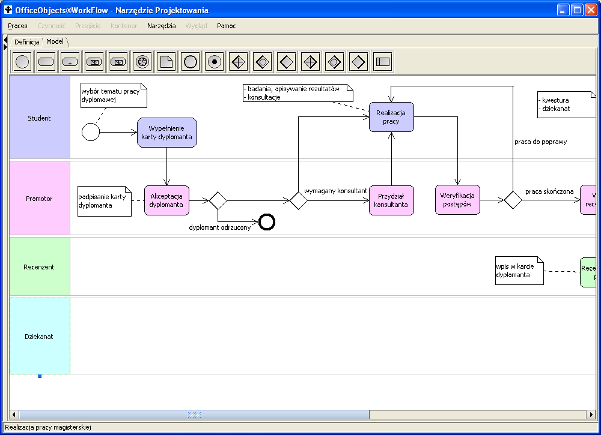The width and height of the screenshot is (601, 435).
Task: Select the 'badania, opisywanie rezultatów' note
Action: coord(298,93)
